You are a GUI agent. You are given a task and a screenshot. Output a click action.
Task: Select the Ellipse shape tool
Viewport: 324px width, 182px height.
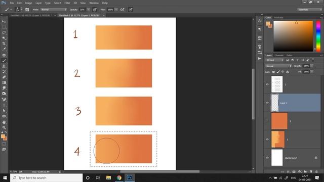[4, 116]
